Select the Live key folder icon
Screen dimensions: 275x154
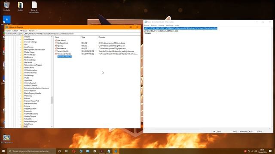[x=22, y=44]
